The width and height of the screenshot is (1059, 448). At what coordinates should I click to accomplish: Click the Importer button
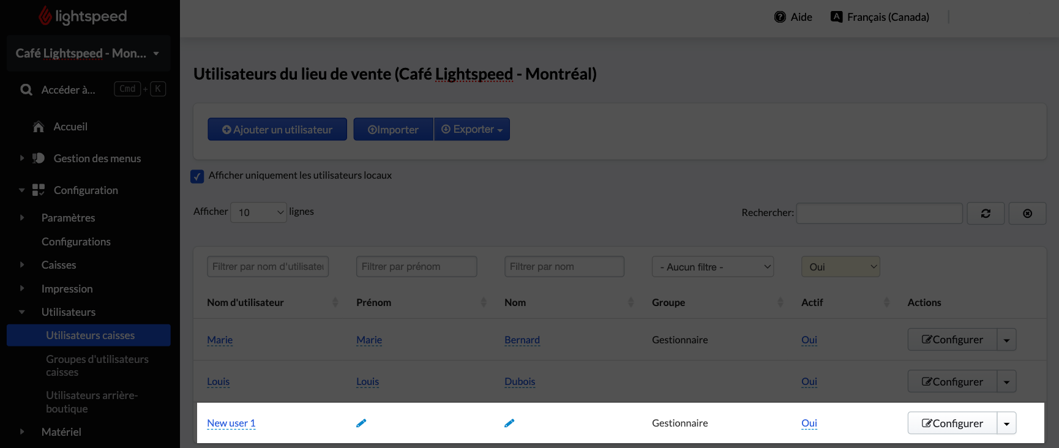[393, 129]
